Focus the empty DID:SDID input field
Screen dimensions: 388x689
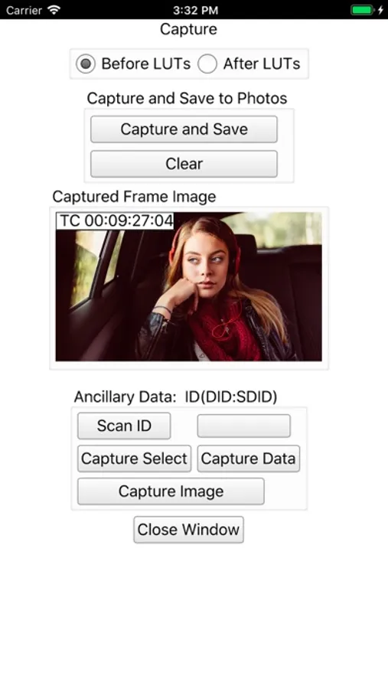(x=244, y=426)
